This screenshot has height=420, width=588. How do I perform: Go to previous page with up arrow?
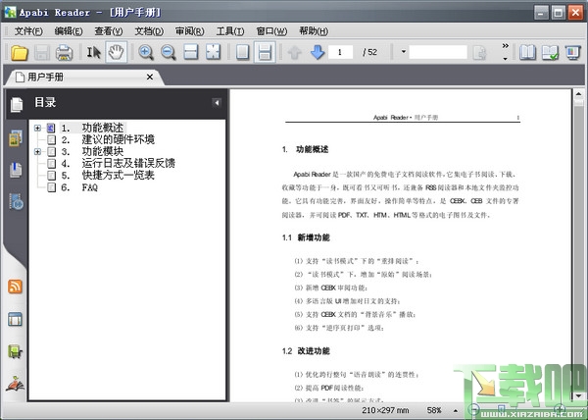coord(295,53)
